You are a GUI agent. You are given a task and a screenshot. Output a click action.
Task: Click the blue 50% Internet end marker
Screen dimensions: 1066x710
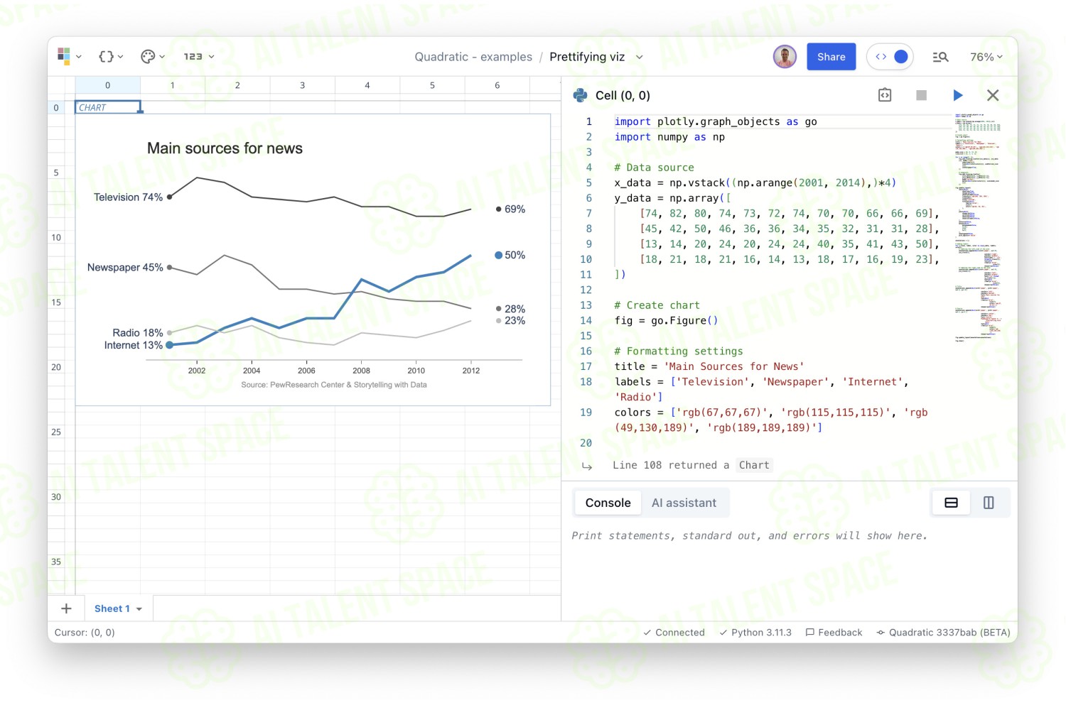[498, 255]
